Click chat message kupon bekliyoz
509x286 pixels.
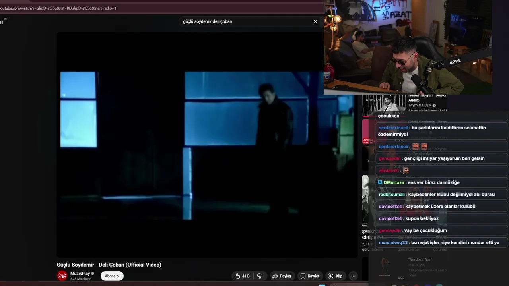pos(441,218)
